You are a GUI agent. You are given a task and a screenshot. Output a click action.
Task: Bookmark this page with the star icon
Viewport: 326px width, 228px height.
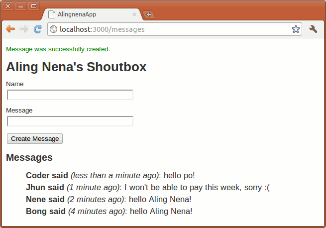coord(296,29)
